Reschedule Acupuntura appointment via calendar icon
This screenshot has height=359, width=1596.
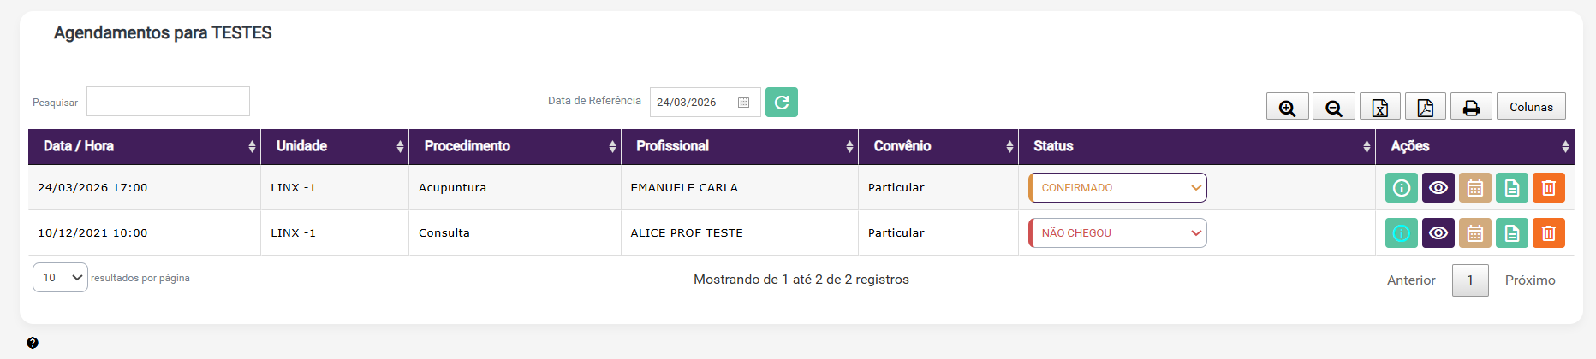1474,188
